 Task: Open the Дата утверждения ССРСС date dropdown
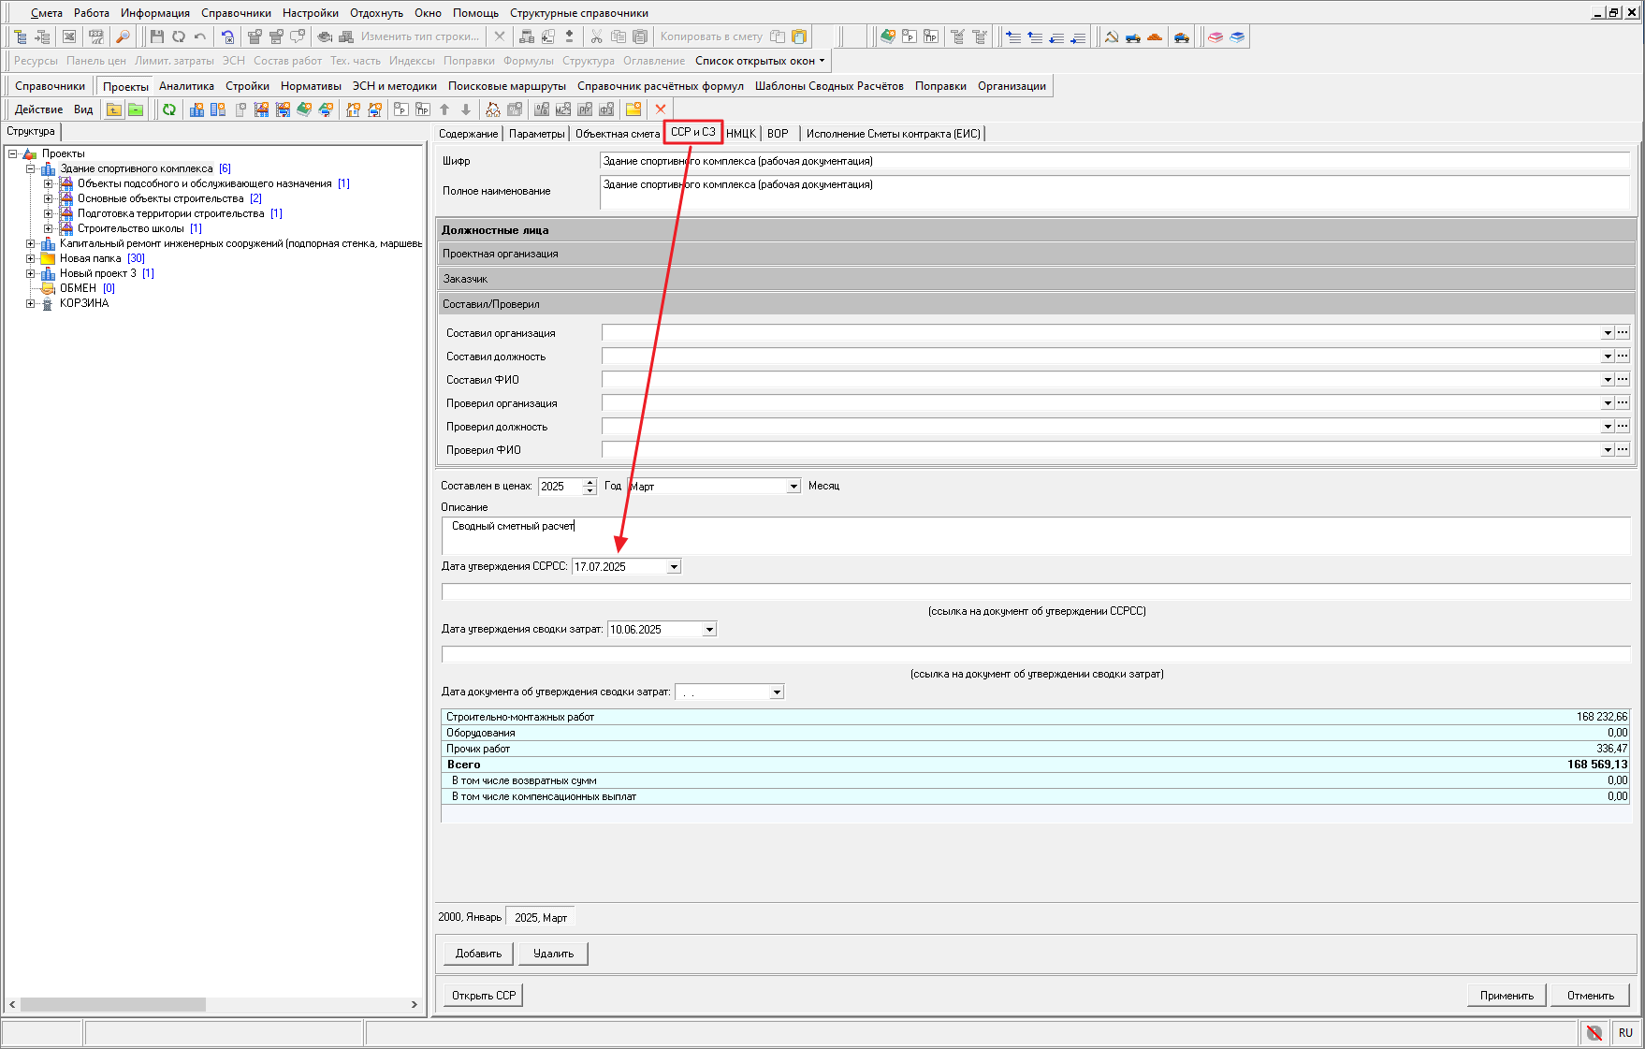tap(674, 567)
